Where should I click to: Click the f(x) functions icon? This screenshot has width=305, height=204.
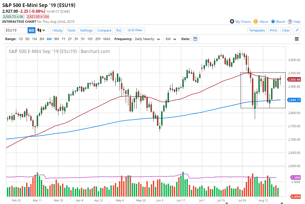119,30
